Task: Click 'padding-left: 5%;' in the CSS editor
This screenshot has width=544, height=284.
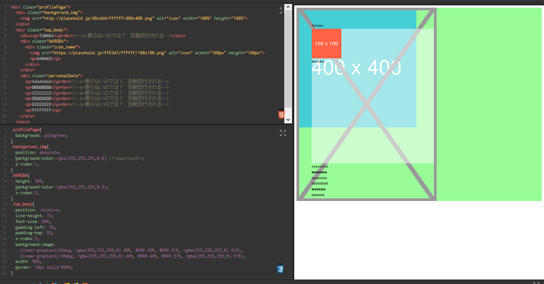Action: (35, 227)
